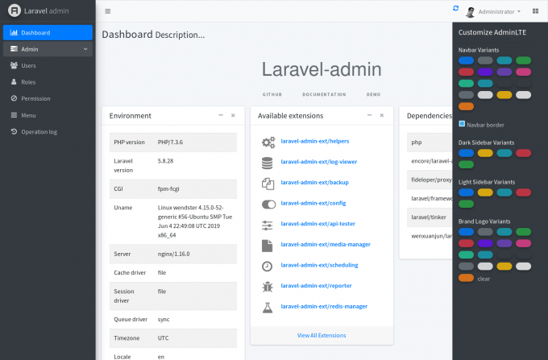Screen dimensions: 548x360
Task: Select the green Dark Sidebar Variants swatch
Action: point(466,164)
